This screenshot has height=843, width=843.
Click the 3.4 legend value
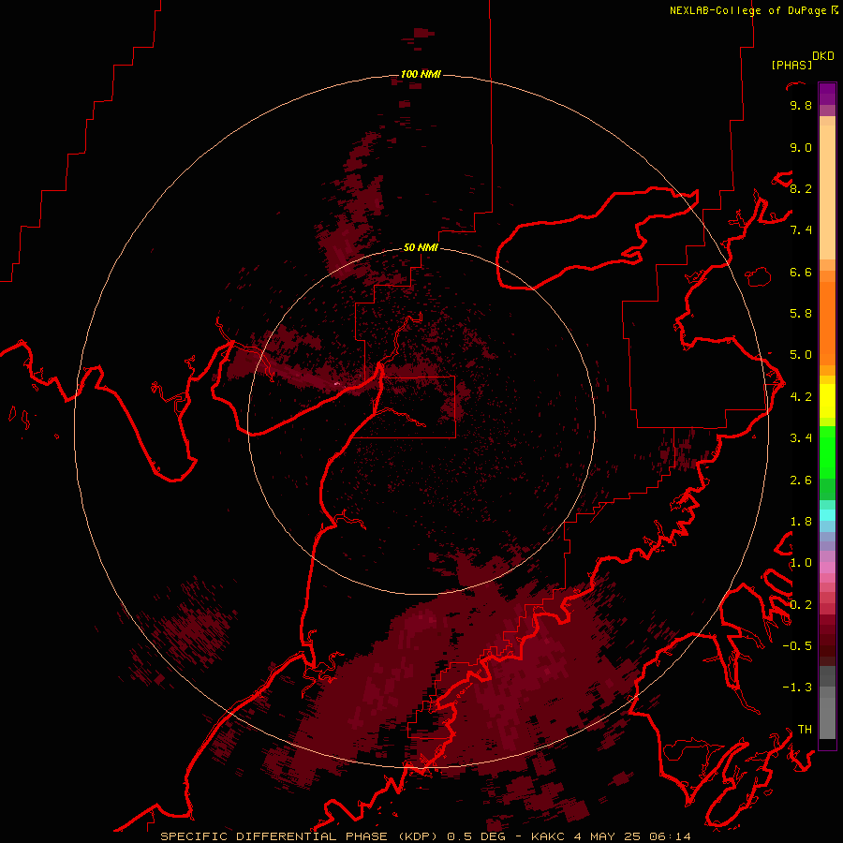(x=801, y=438)
